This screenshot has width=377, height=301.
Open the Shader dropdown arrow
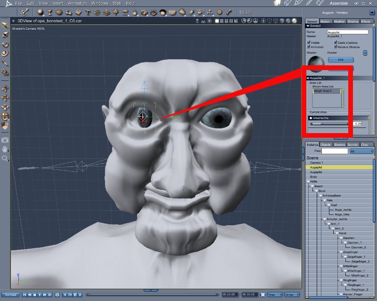pyautogui.click(x=365, y=53)
